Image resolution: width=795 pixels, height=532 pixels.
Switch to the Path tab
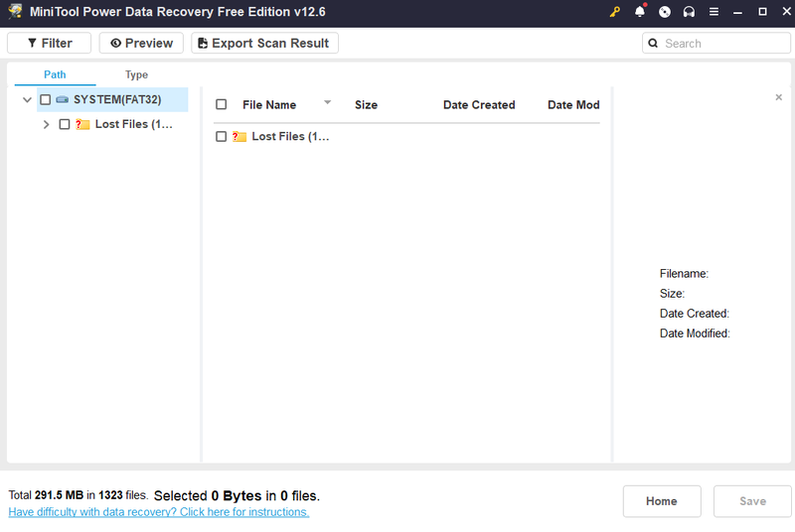(x=55, y=74)
